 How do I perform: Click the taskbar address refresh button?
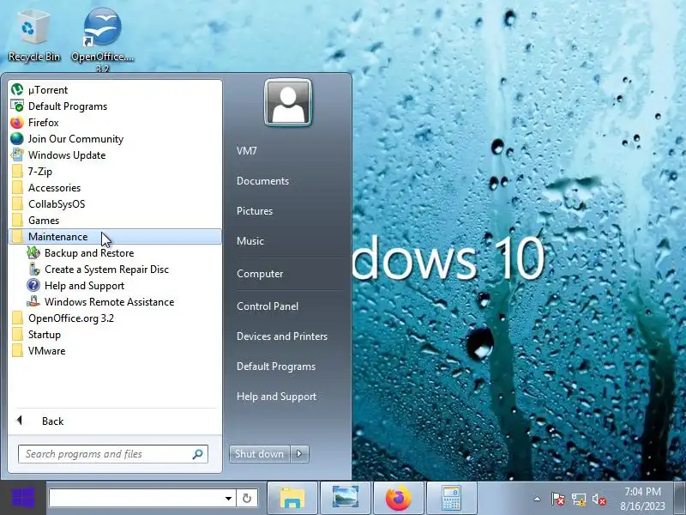point(247,498)
